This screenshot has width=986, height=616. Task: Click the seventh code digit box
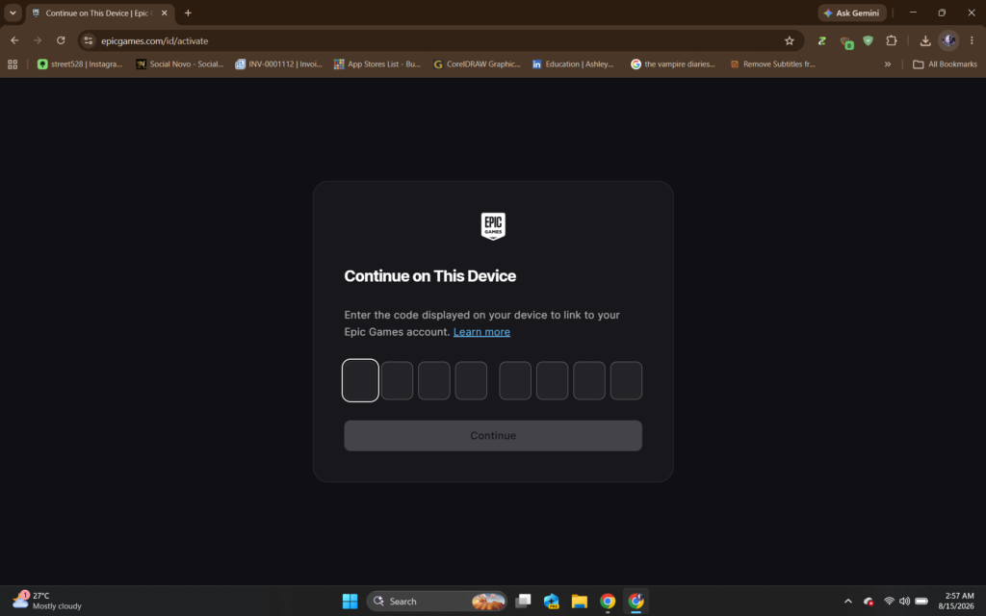589,380
